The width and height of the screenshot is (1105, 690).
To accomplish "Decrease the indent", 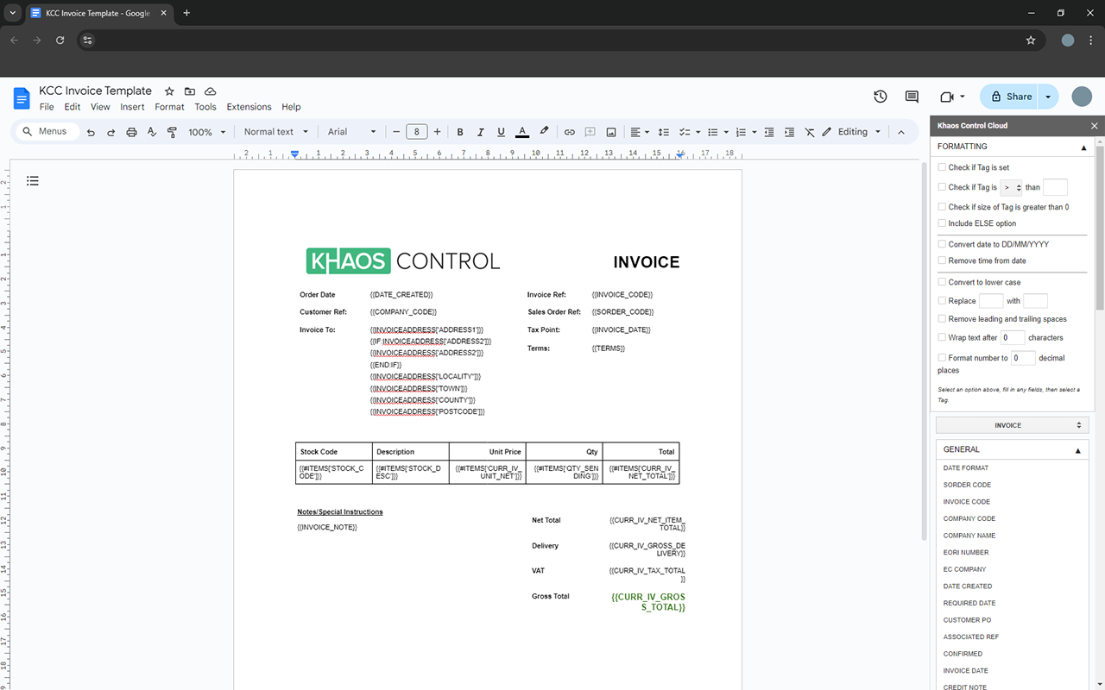I will point(769,132).
